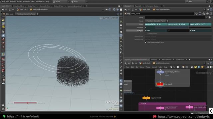Pin the scene view pane
Viewport: 213px width, 119px height.
(106, 10)
